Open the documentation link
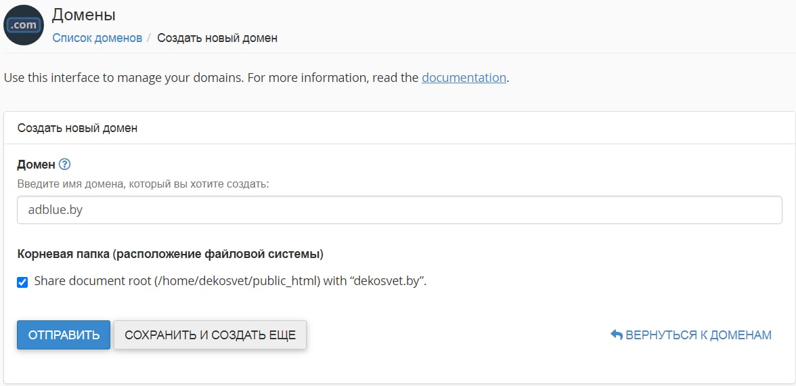The height and width of the screenshot is (386, 796). 464,78
